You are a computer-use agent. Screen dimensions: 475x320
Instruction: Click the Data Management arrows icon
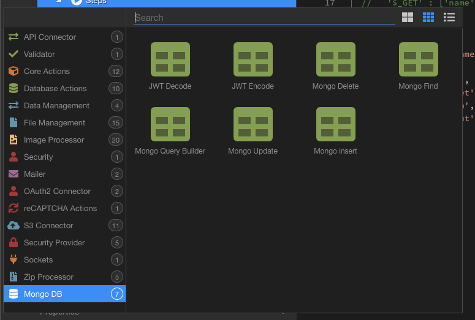pyautogui.click(x=13, y=105)
